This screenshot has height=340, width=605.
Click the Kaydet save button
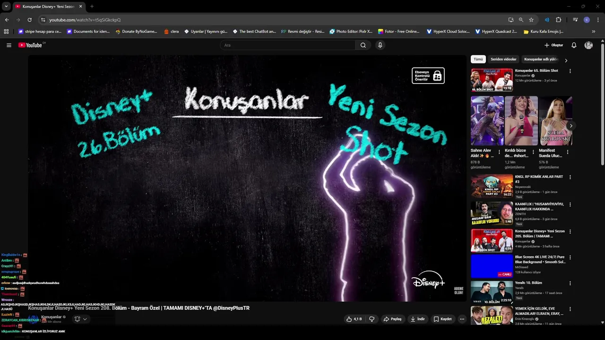443,319
